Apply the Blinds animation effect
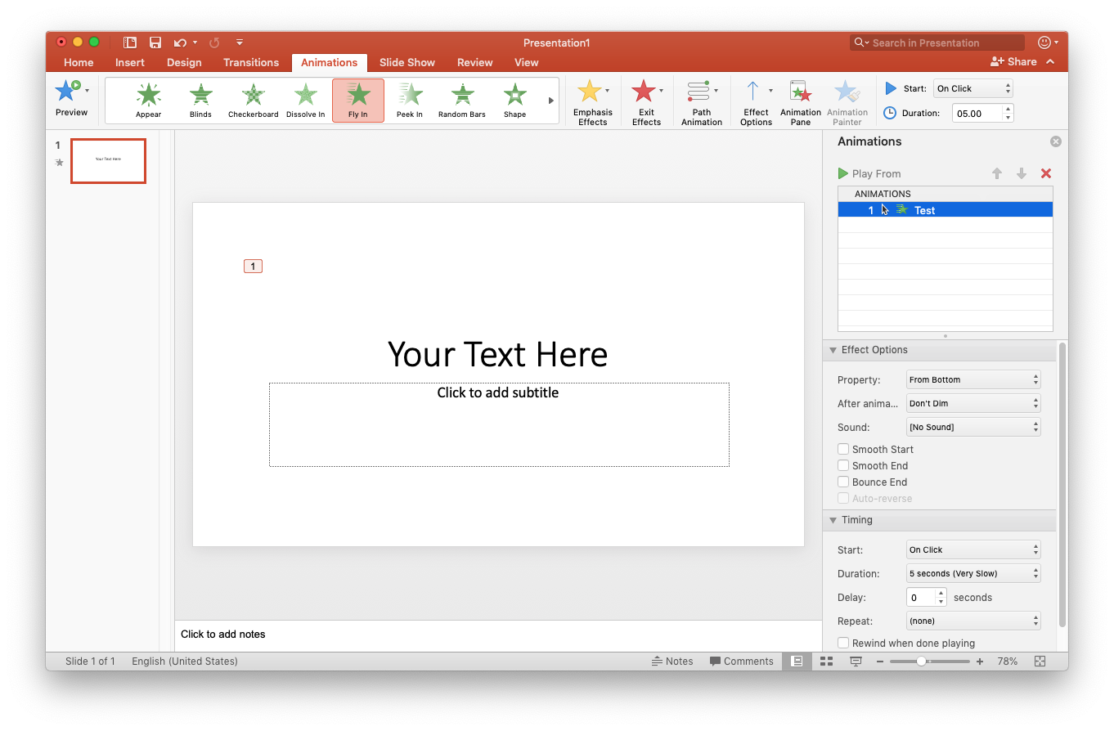The image size is (1114, 731). pos(200,100)
